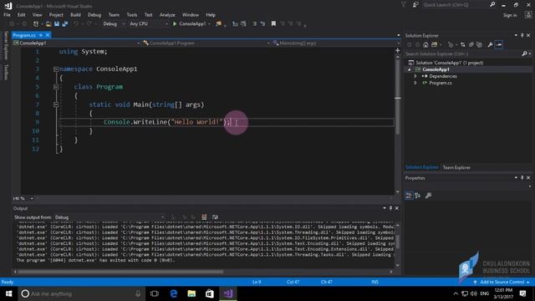
Task: Click the Sign in link
Action: [510, 15]
